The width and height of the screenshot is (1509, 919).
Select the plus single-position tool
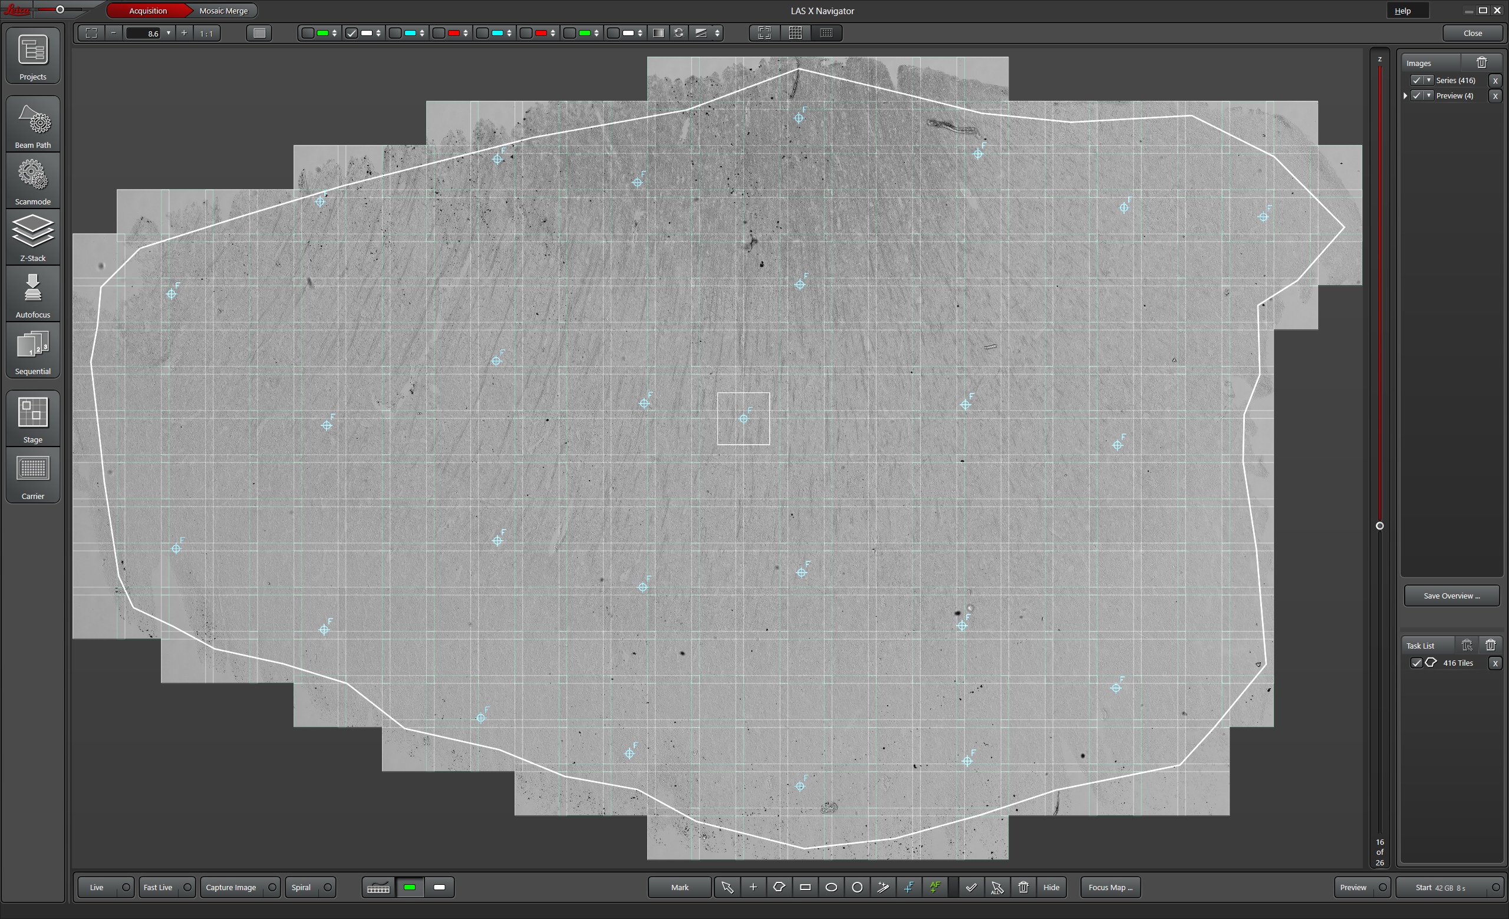point(753,887)
